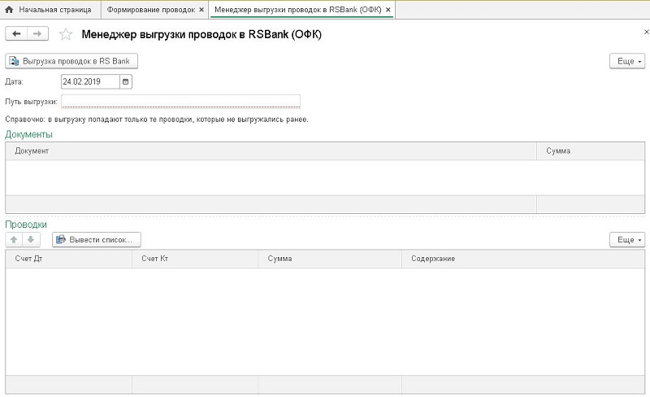The height and width of the screenshot is (397, 650).
Task: Click the forward navigation arrow
Action: pyautogui.click(x=37, y=33)
